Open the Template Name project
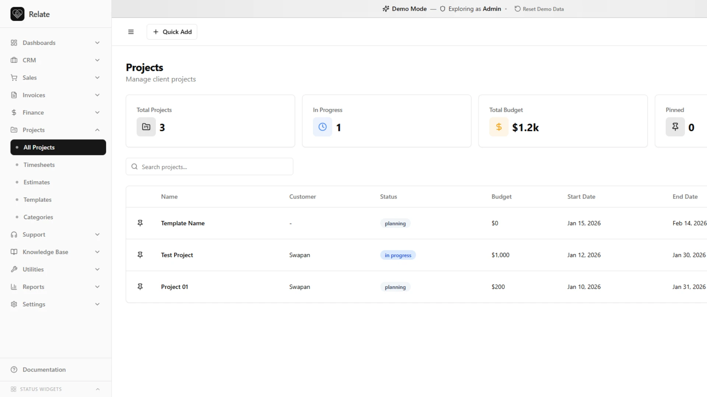The width and height of the screenshot is (707, 397). tap(183, 223)
